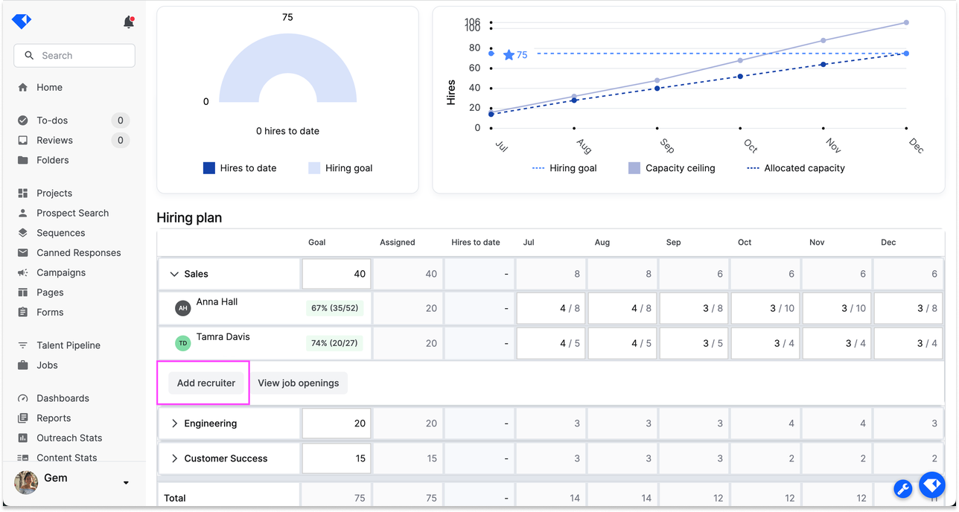This screenshot has width=959, height=512.
Task: Open Canned Responses in sidebar
Action: click(78, 253)
